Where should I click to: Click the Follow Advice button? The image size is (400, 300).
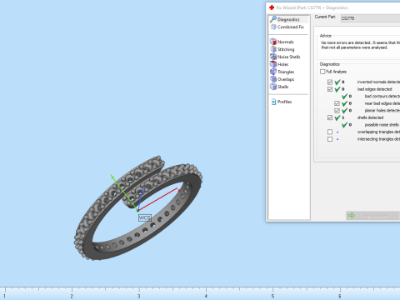tap(372, 216)
